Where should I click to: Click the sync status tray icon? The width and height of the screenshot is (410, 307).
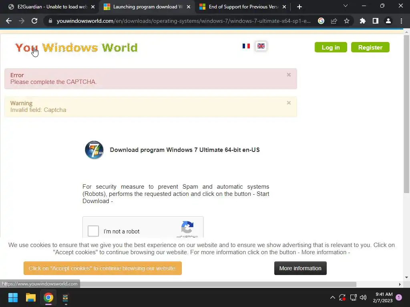click(x=342, y=297)
